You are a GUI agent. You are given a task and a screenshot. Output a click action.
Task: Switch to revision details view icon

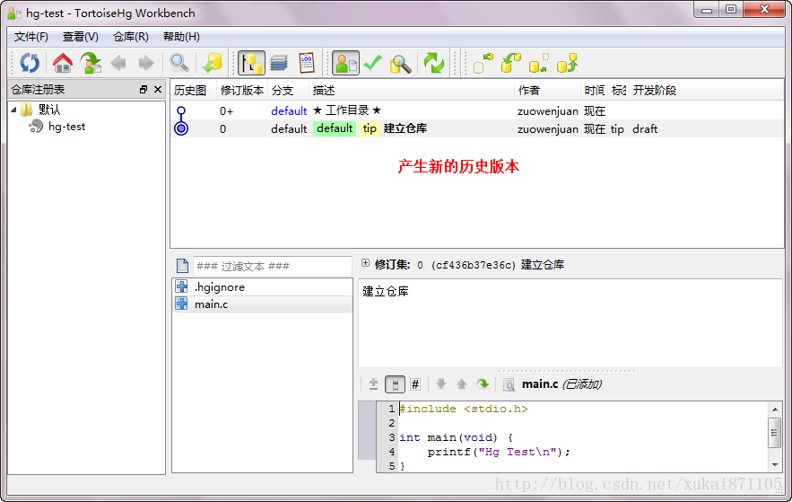point(346,63)
